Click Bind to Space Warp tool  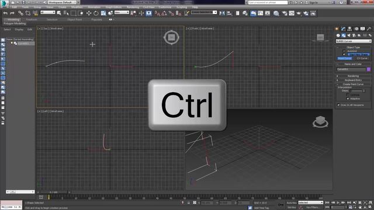(35, 13)
